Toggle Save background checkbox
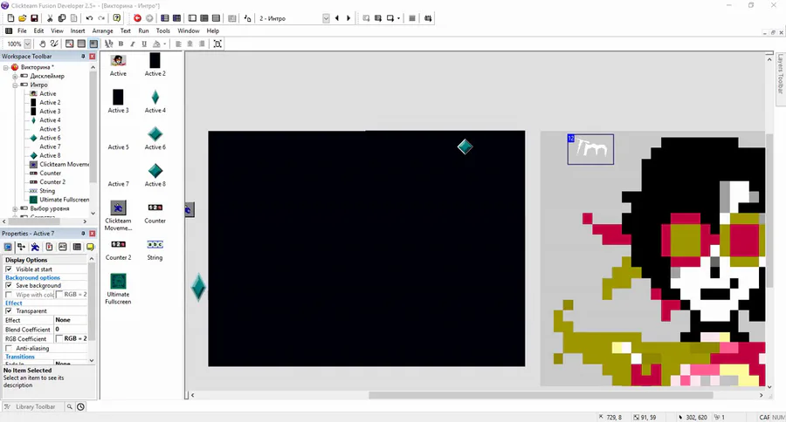 (x=9, y=285)
